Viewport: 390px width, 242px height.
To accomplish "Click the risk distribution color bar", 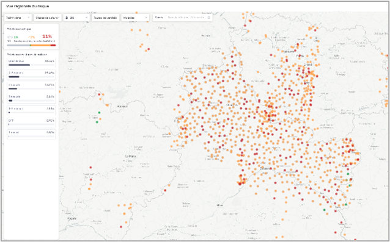I will (x=31, y=45).
